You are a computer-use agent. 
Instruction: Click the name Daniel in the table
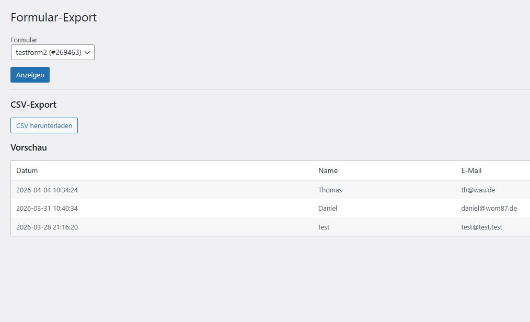[x=328, y=208]
